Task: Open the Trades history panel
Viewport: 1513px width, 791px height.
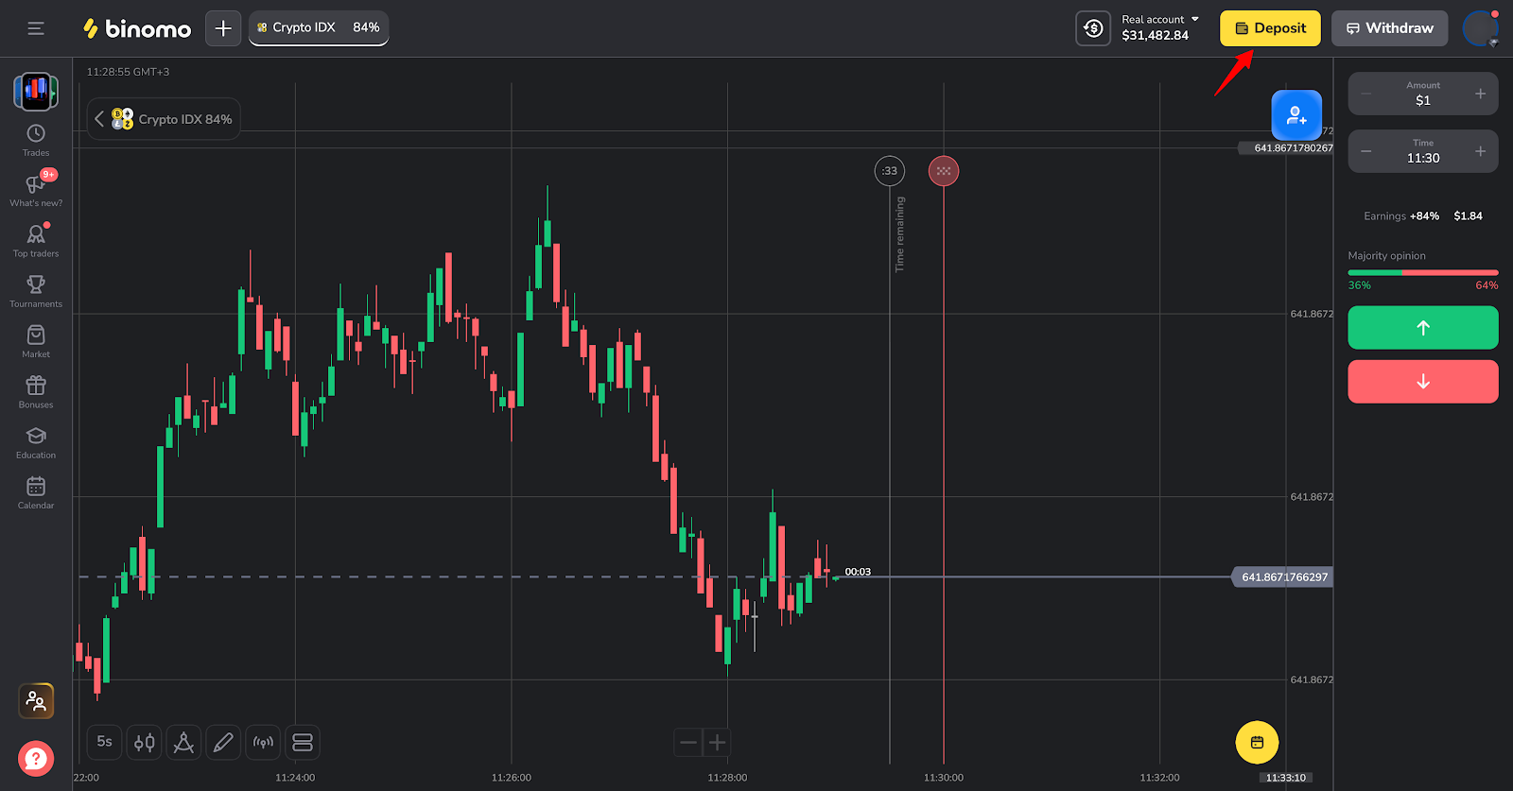Action: point(36,139)
